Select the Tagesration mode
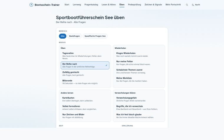The height and width of the screenshot is (140, 224). [85, 56]
